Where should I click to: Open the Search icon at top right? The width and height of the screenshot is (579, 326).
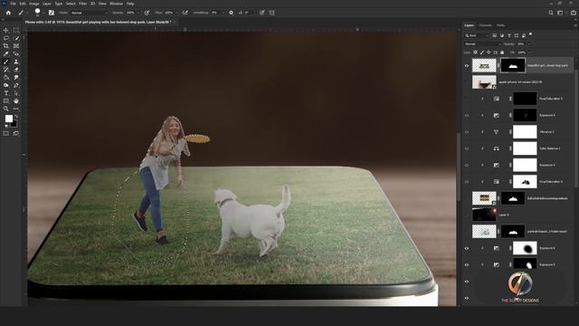[x=551, y=13]
